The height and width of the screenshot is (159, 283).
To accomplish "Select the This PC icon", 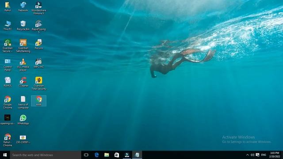I will (x=8, y=26).
